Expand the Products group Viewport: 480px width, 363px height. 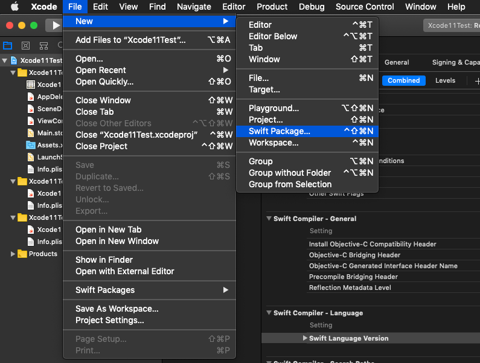[13, 254]
